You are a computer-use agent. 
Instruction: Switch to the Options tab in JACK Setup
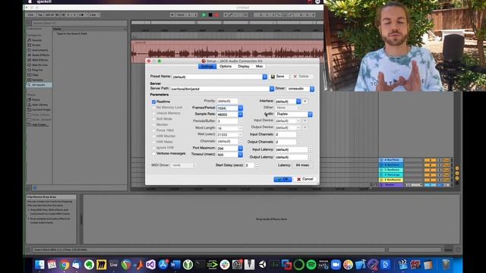click(226, 67)
